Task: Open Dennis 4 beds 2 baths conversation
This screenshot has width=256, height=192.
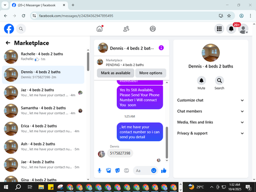Action: 43,75
